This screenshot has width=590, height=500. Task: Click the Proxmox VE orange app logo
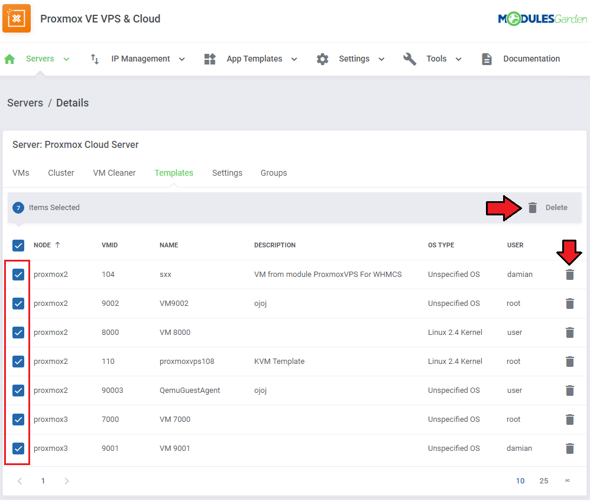click(17, 18)
